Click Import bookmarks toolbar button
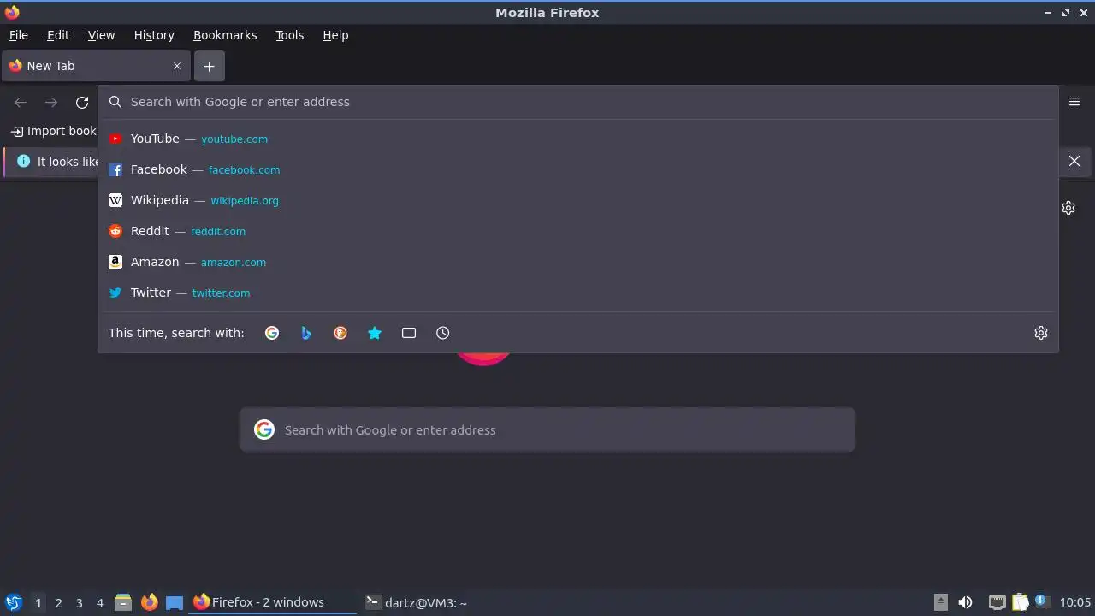Viewport: 1095px width, 616px height. click(53, 131)
